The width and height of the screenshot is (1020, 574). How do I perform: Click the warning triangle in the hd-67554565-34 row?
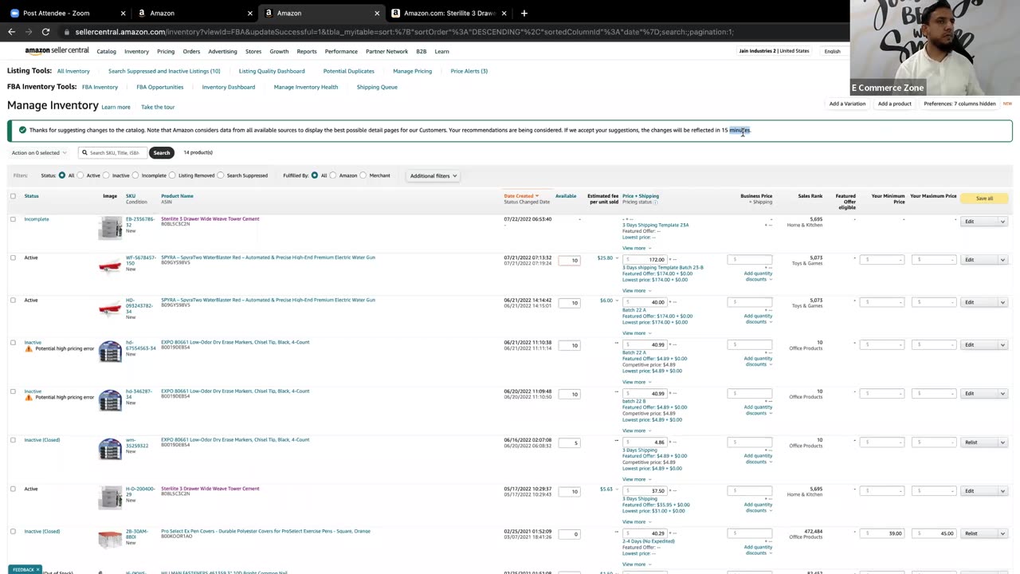click(29, 348)
